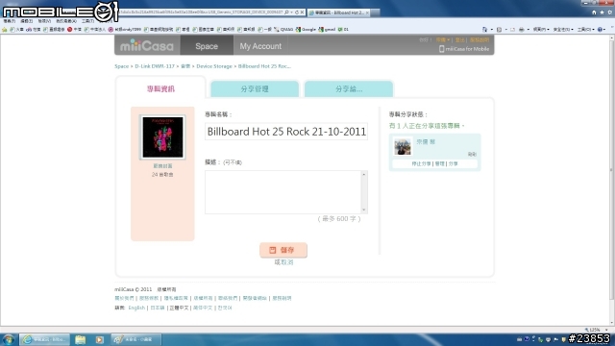Open the print dropdown arrow

(528, 30)
